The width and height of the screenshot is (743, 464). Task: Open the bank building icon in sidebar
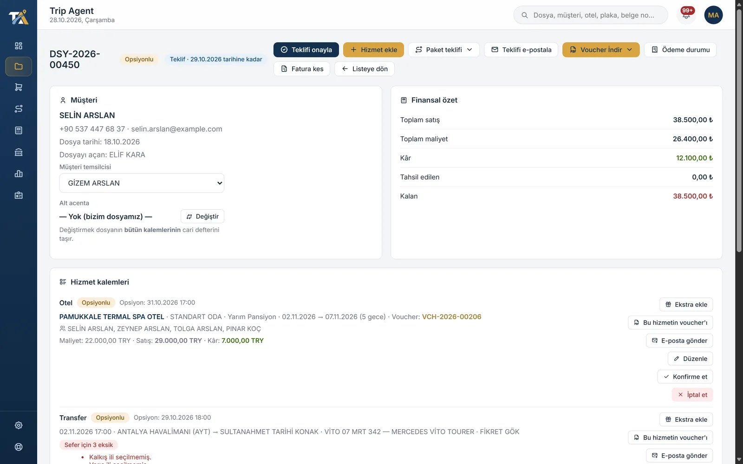19,152
